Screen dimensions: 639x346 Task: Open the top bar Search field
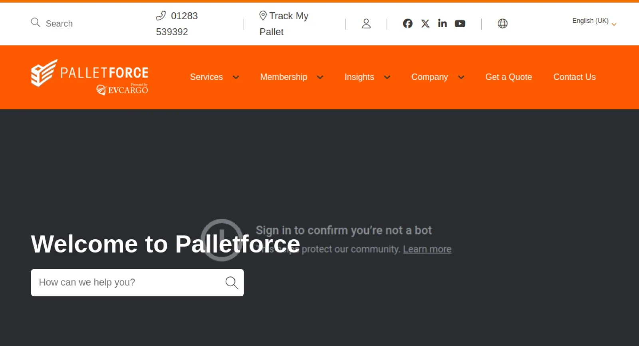pyautogui.click(x=59, y=24)
